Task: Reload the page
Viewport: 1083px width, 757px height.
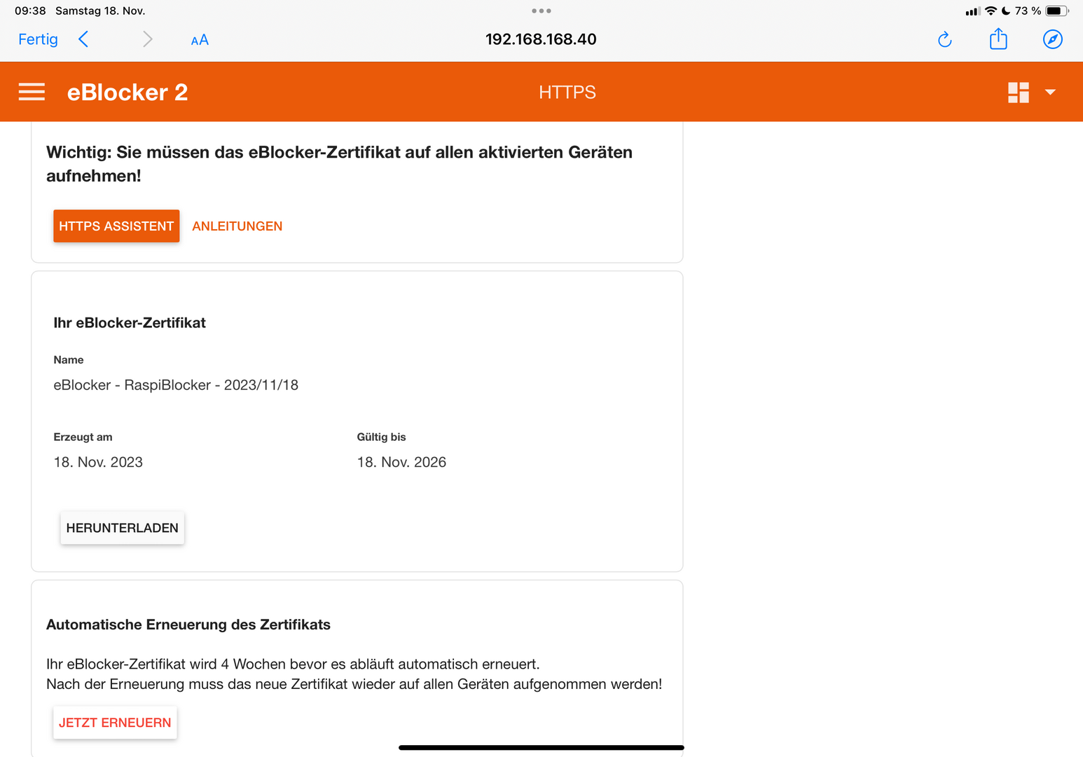Action: 944,39
